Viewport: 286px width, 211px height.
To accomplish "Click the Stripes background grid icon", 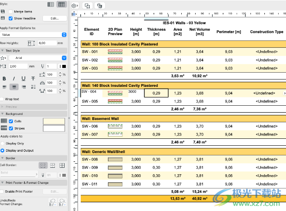I will 4,128.
